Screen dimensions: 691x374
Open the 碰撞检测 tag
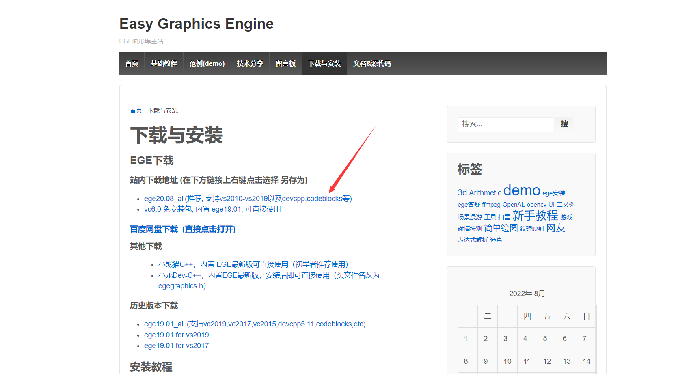tap(470, 229)
